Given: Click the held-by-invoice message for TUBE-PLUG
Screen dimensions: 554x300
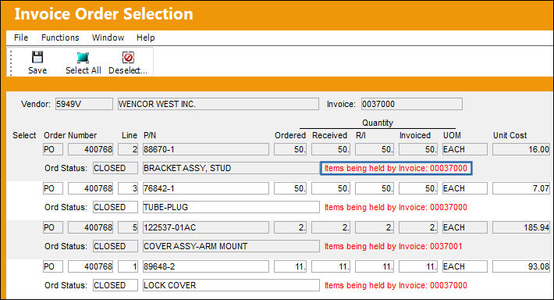Looking at the screenshot, I should coord(396,207).
